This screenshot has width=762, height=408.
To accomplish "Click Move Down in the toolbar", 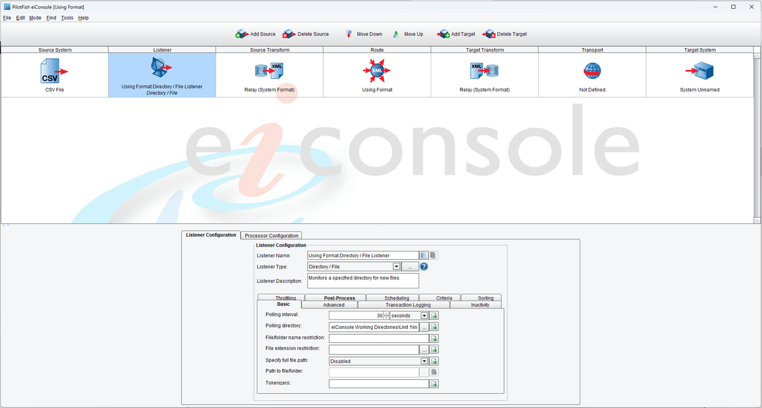I will tap(363, 34).
